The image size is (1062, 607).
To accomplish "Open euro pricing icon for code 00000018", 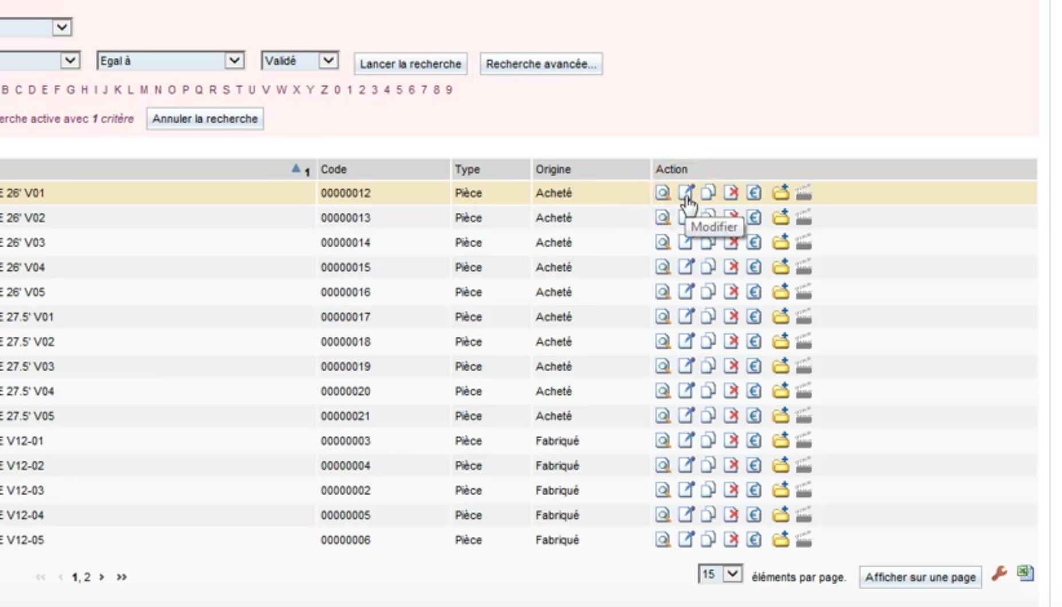I will (754, 341).
